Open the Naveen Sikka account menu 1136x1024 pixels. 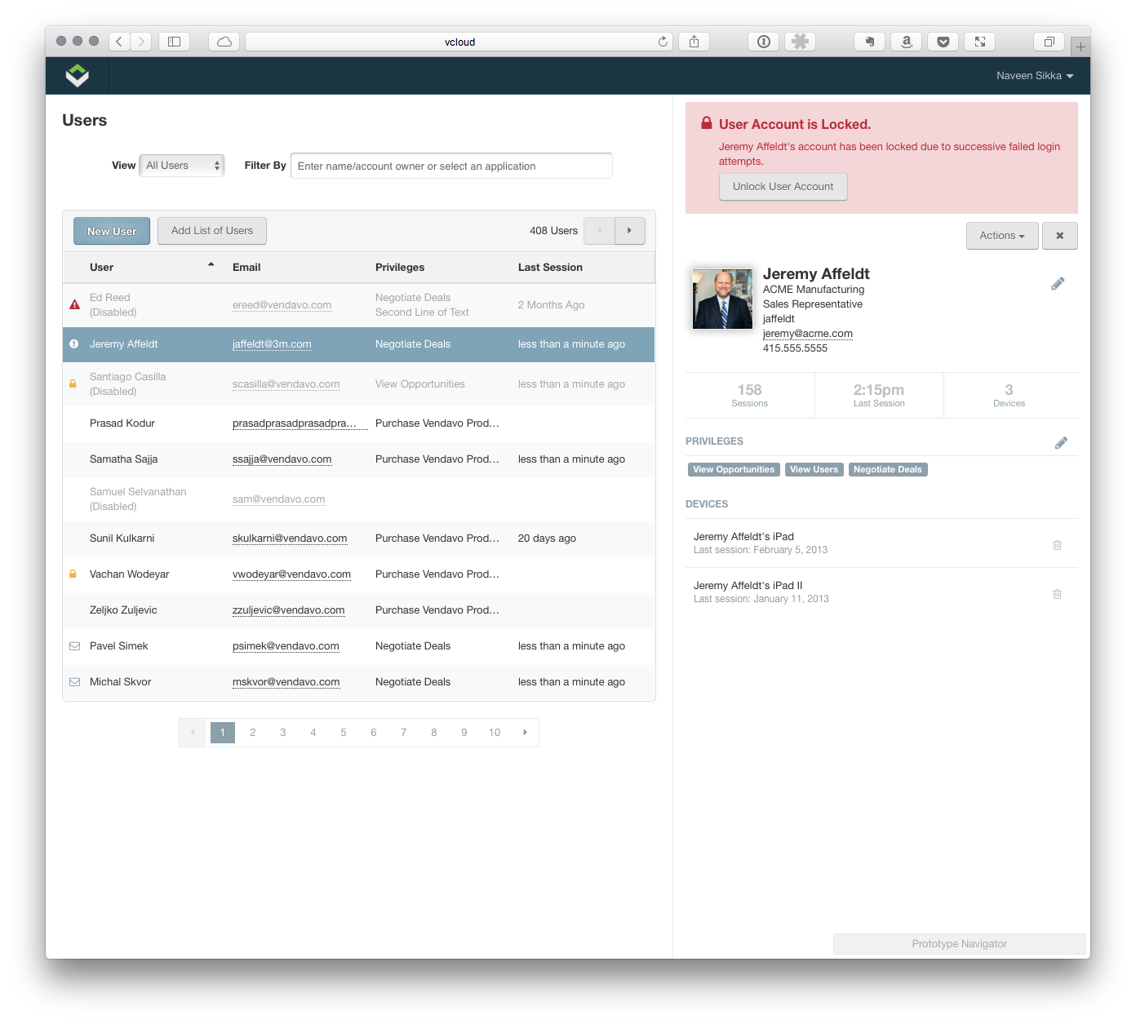[x=1034, y=76]
